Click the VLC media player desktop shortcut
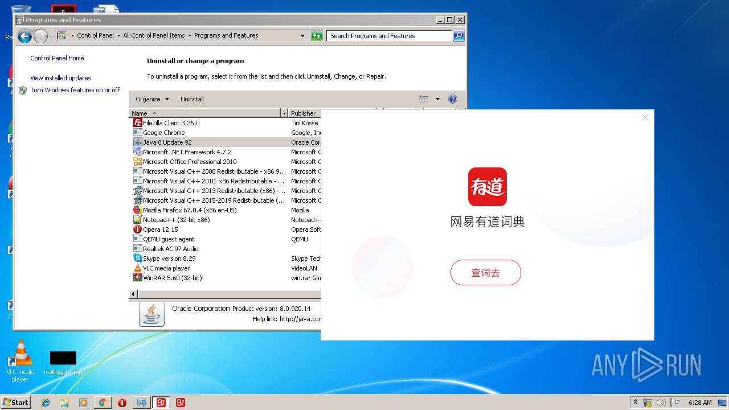The width and height of the screenshot is (729, 410). tap(20, 361)
